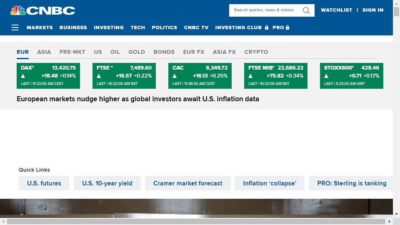Select the EUR market tab
400x225 pixels.
(x=22, y=52)
